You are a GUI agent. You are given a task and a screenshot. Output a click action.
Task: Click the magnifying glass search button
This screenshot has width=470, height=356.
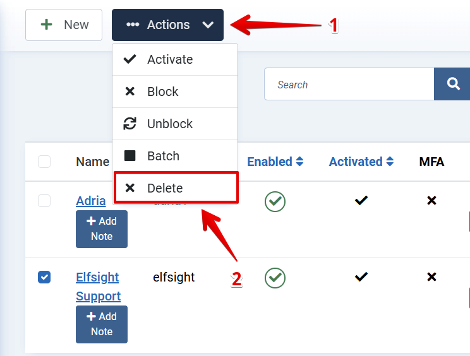pos(452,84)
